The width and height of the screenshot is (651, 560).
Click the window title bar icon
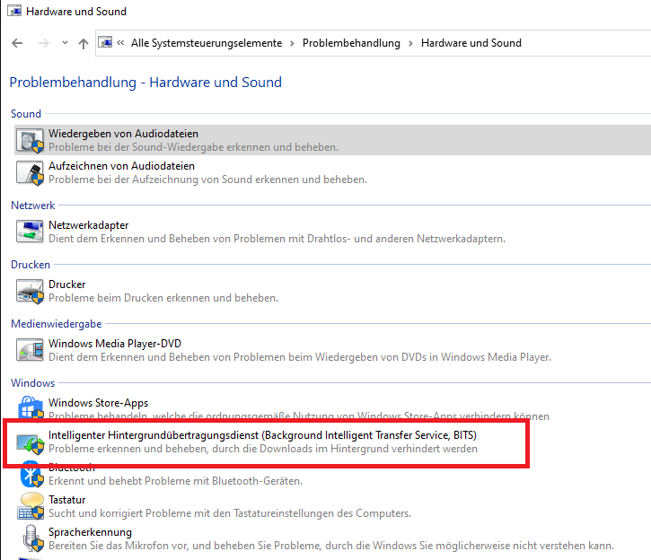pyautogui.click(x=14, y=11)
